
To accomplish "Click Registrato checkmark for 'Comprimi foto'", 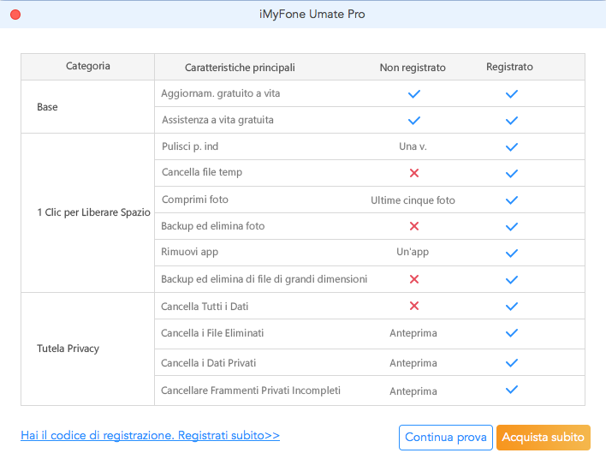I will pyautogui.click(x=512, y=200).
